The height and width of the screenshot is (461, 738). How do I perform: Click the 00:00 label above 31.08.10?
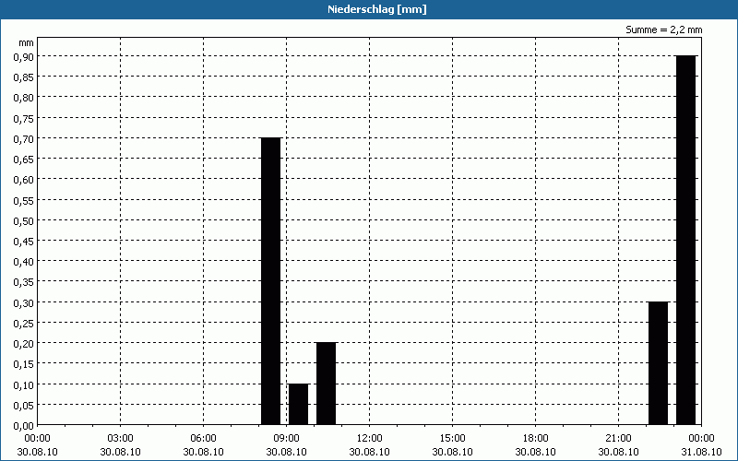pyautogui.click(x=701, y=439)
